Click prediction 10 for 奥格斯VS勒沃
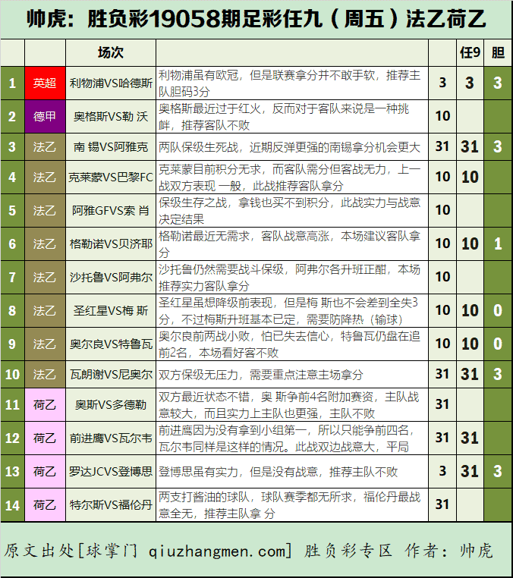The width and height of the screenshot is (513, 578). 442,116
